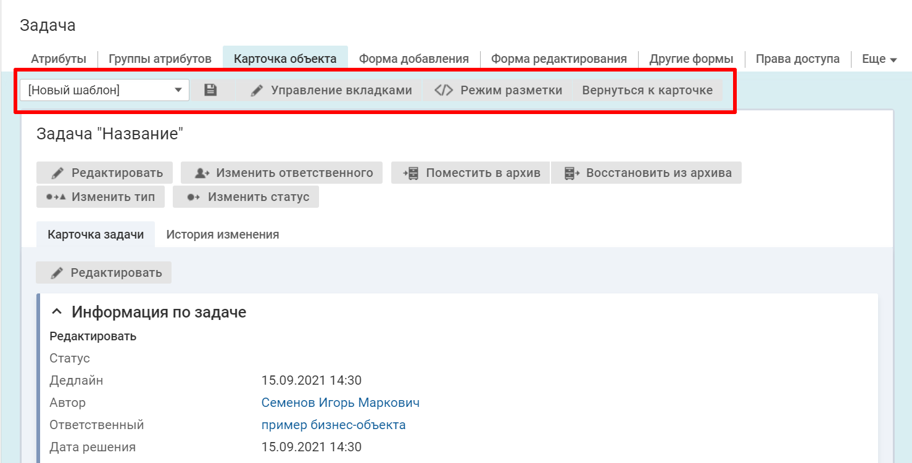
Task: Click the code brackets icon for Режим разметки
Action: click(x=444, y=91)
